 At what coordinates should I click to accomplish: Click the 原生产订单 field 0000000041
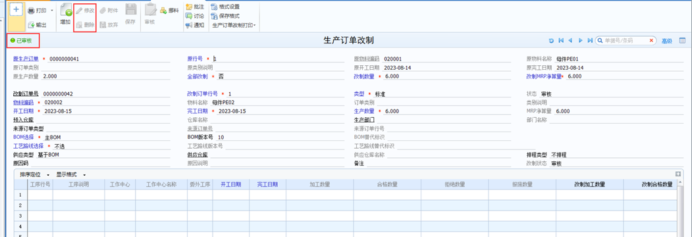point(109,59)
